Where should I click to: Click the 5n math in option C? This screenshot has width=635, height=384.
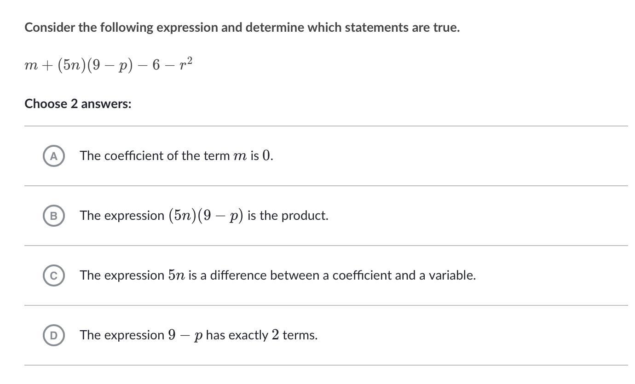click(176, 275)
